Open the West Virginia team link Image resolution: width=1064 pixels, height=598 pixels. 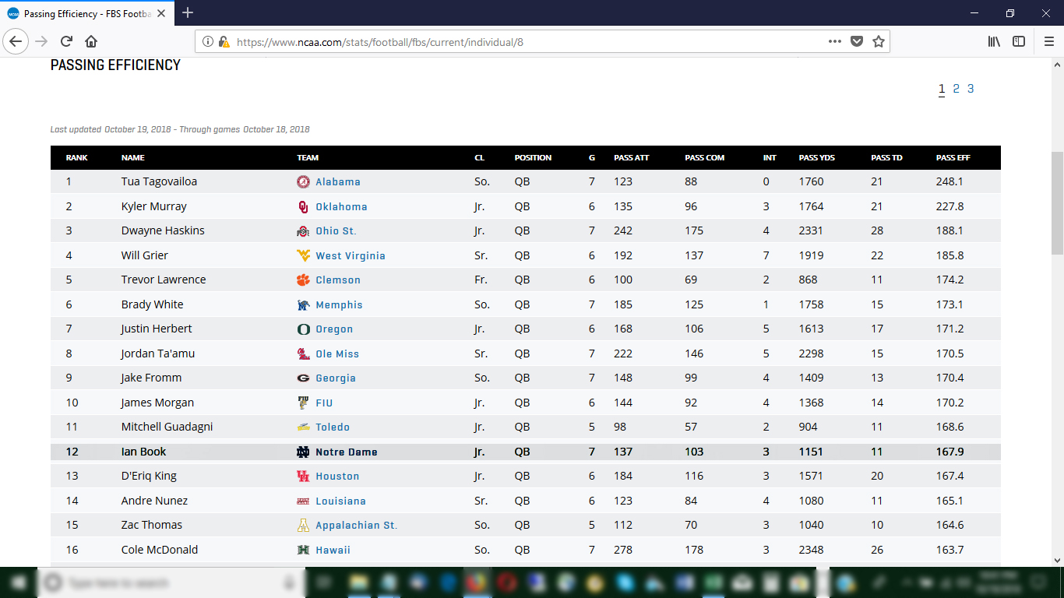pos(351,255)
